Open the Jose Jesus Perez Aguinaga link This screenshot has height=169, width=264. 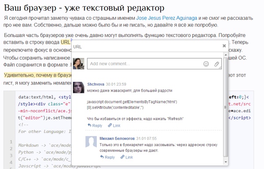[x=166, y=18]
